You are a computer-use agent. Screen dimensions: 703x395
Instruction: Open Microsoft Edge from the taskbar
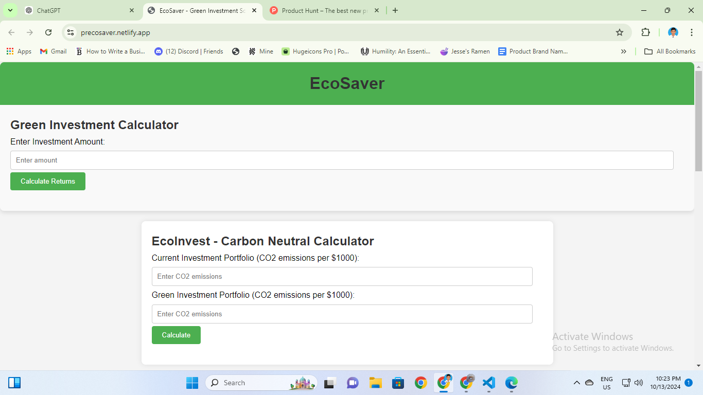[511, 383]
